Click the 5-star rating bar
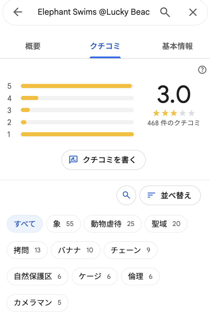 (x=77, y=86)
